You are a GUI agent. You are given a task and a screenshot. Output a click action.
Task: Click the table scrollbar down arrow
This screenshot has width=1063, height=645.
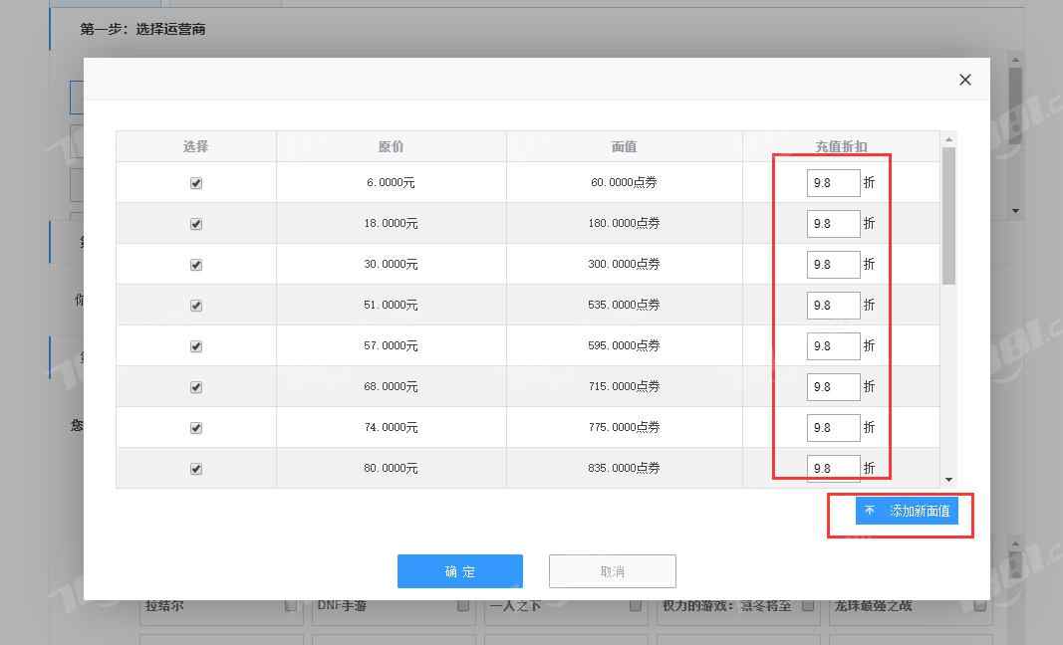pyautogui.click(x=948, y=480)
